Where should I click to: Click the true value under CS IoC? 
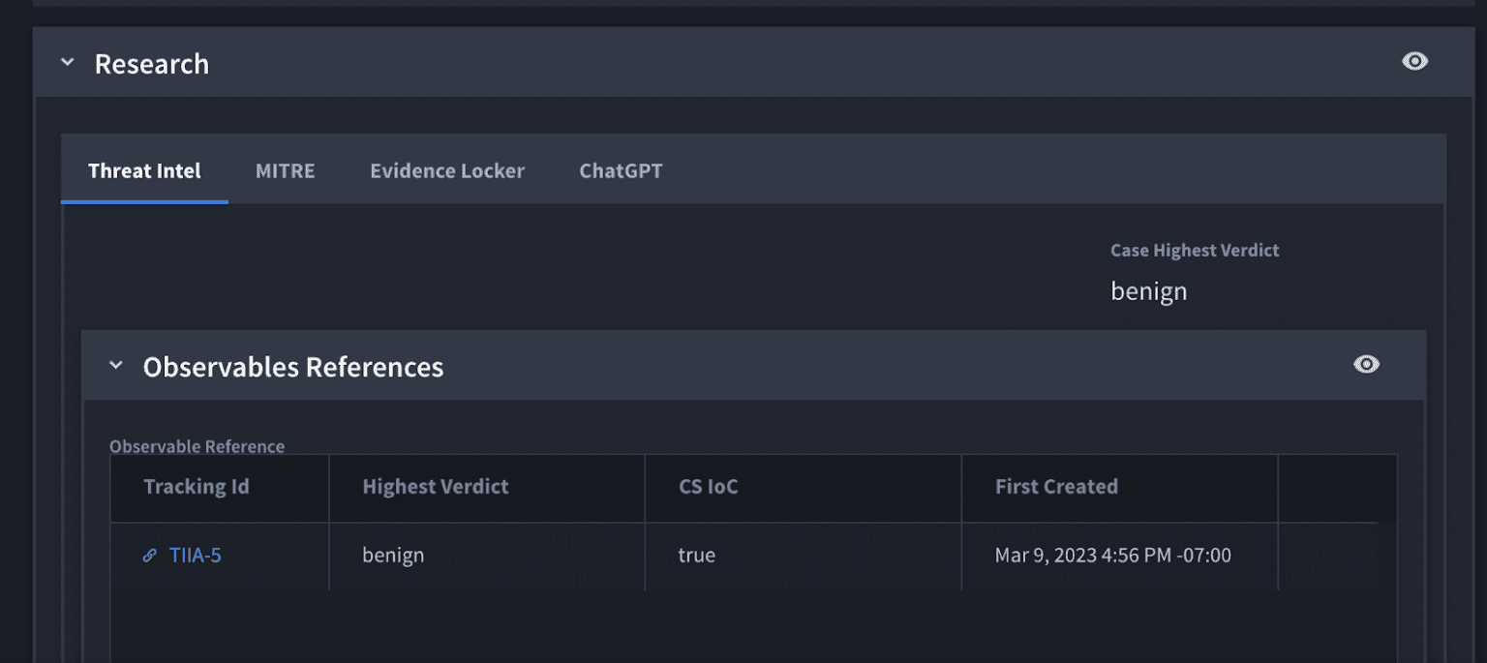pos(697,555)
